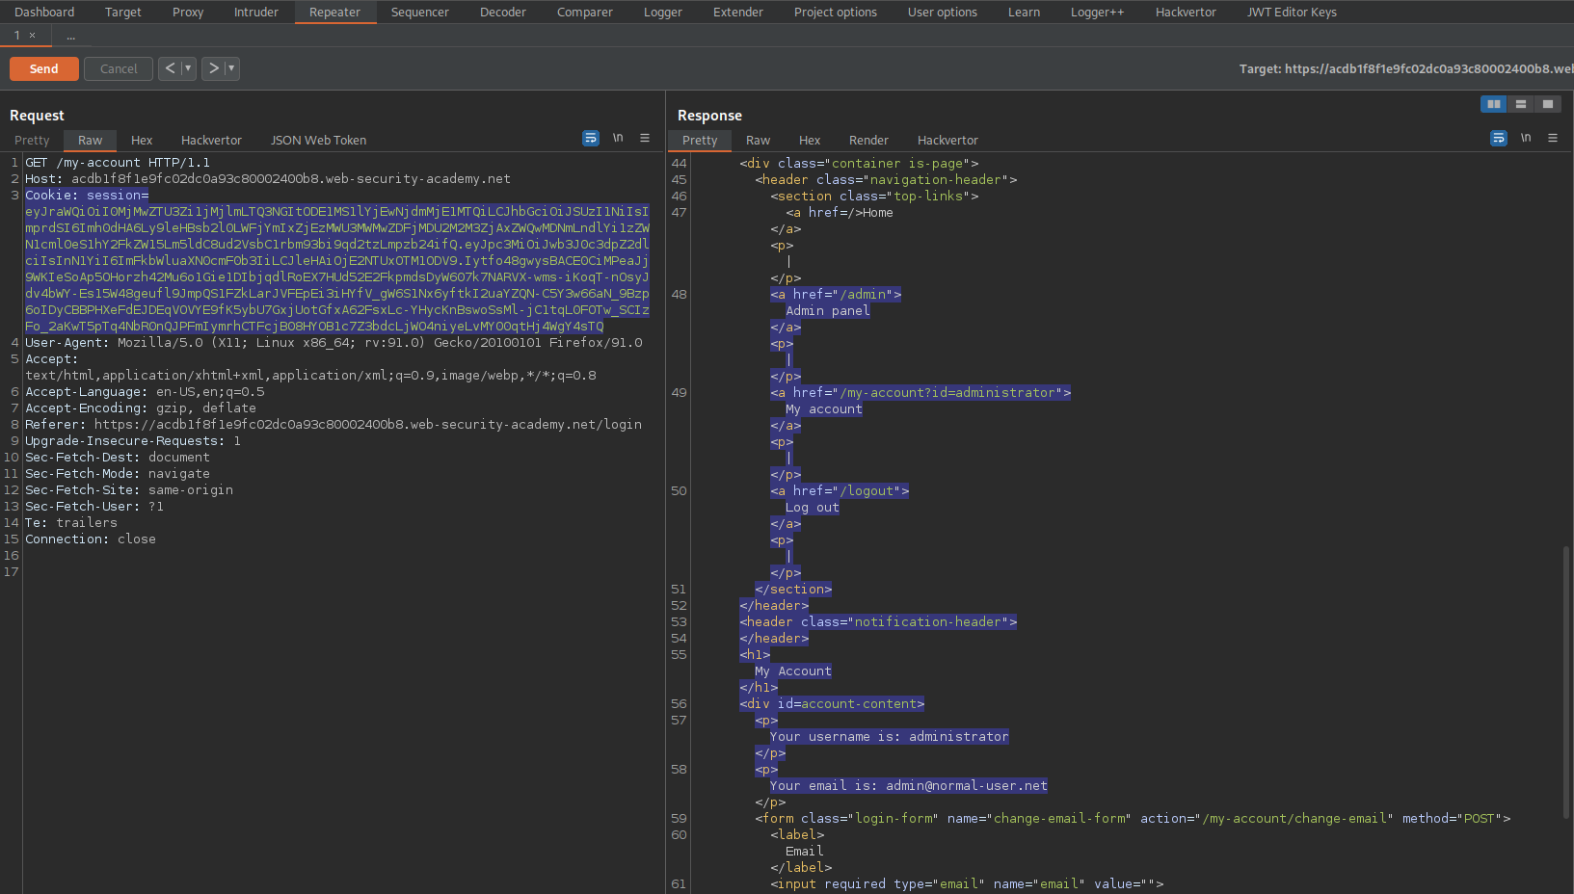Switch to the top-bottom stacked layout icon
The height and width of the screenshot is (894, 1574).
pos(1521,104)
